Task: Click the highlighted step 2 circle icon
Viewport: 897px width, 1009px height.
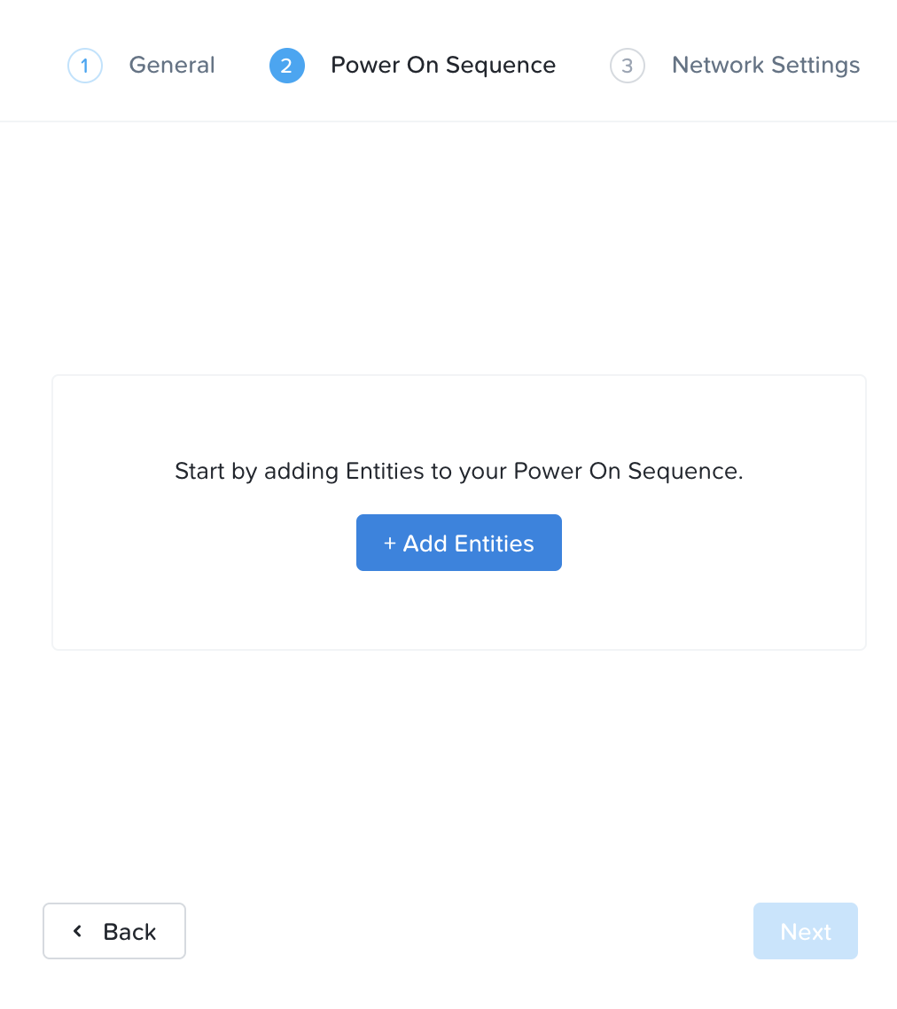Action: tap(286, 66)
